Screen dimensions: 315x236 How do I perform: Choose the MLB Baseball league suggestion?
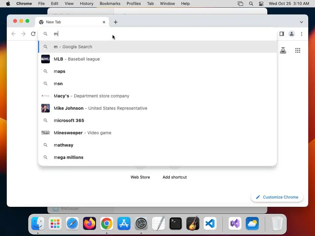(x=157, y=59)
